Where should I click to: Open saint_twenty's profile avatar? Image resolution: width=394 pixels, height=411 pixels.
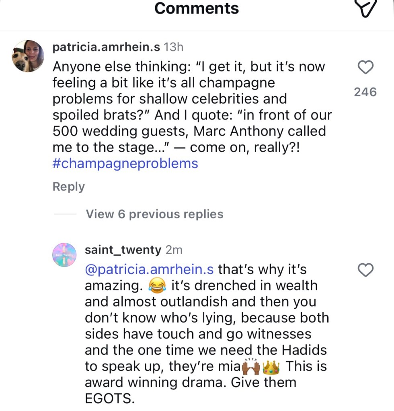click(x=64, y=254)
